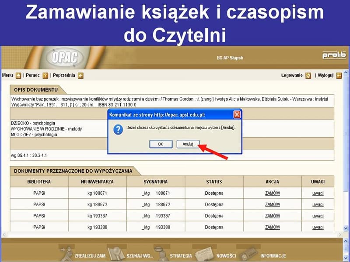350x262 pixels.
Task: Open STRATEGIA in the bottom bar
Action: tap(181, 256)
